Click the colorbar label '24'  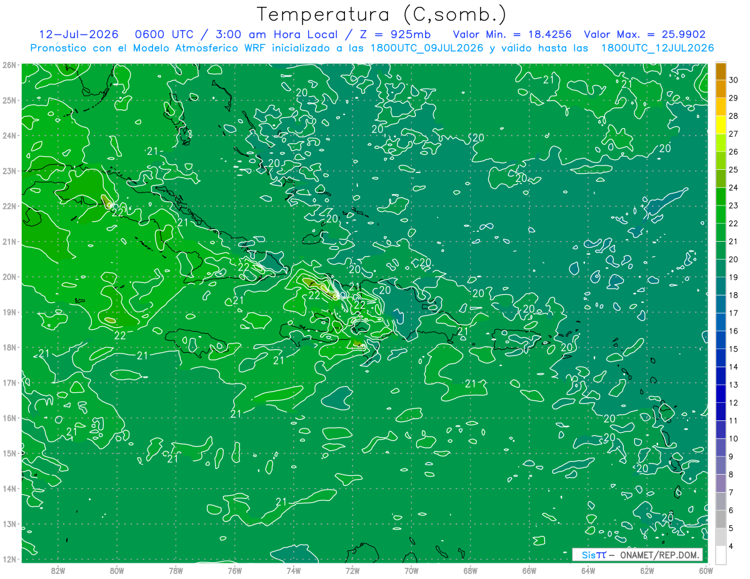click(734, 187)
